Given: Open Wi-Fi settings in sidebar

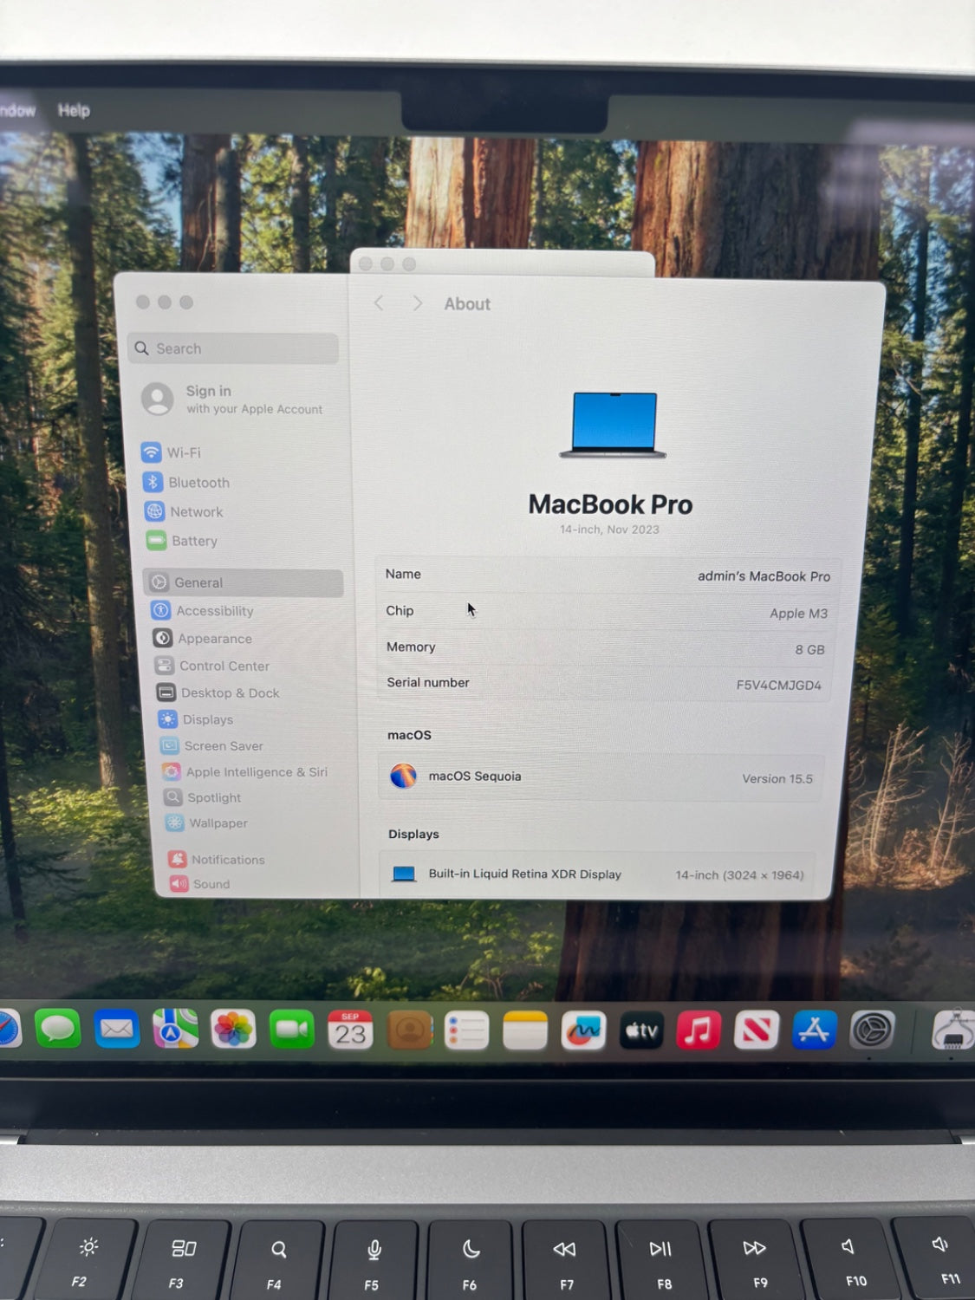Looking at the screenshot, I should [x=183, y=452].
